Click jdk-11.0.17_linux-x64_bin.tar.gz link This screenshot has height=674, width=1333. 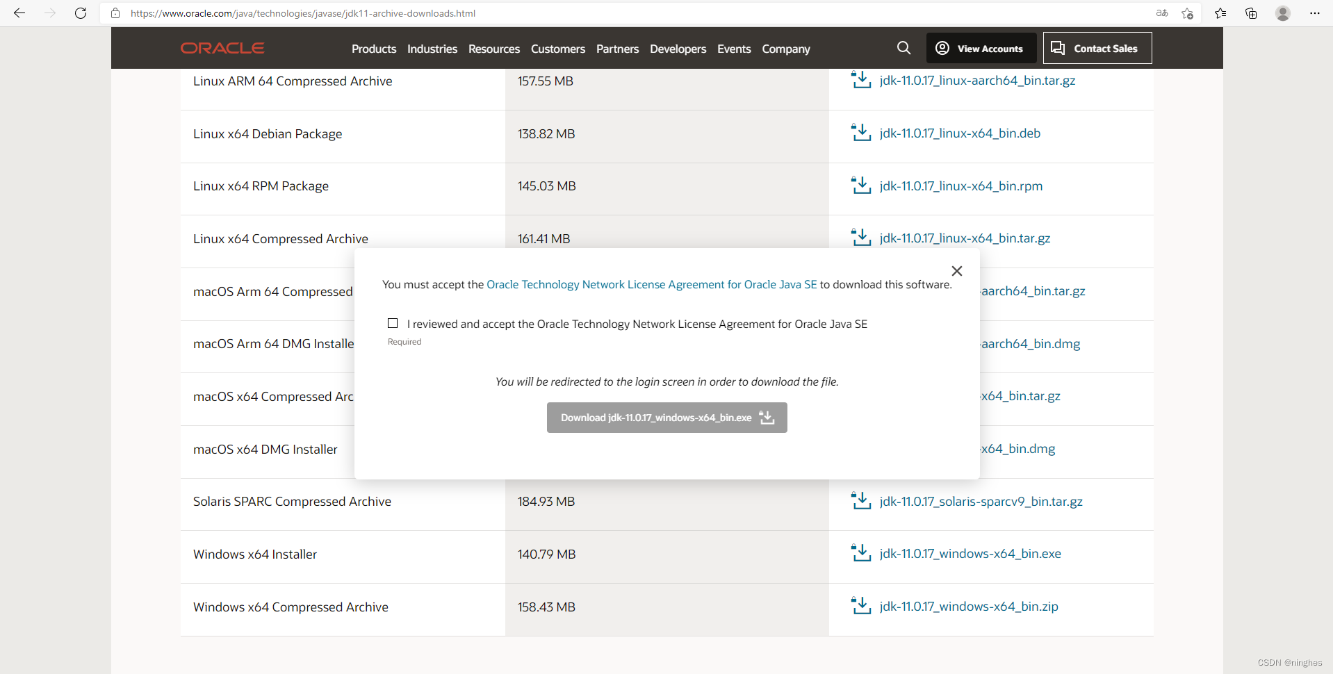(x=965, y=238)
